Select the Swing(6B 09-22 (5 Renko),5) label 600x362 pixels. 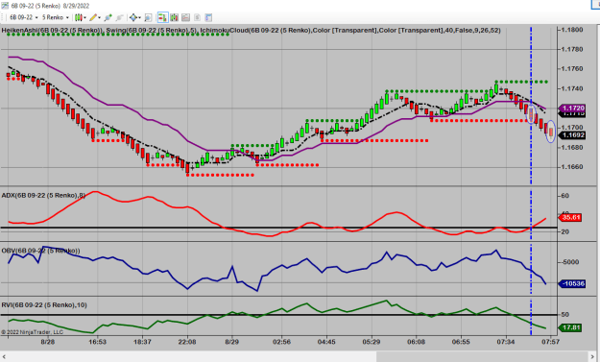[151, 30]
